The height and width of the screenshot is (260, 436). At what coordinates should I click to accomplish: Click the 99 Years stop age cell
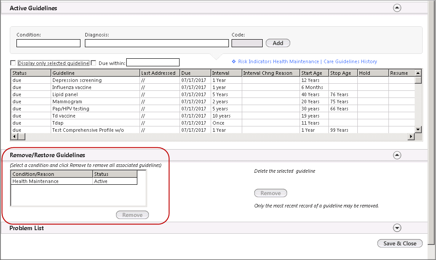(x=343, y=130)
